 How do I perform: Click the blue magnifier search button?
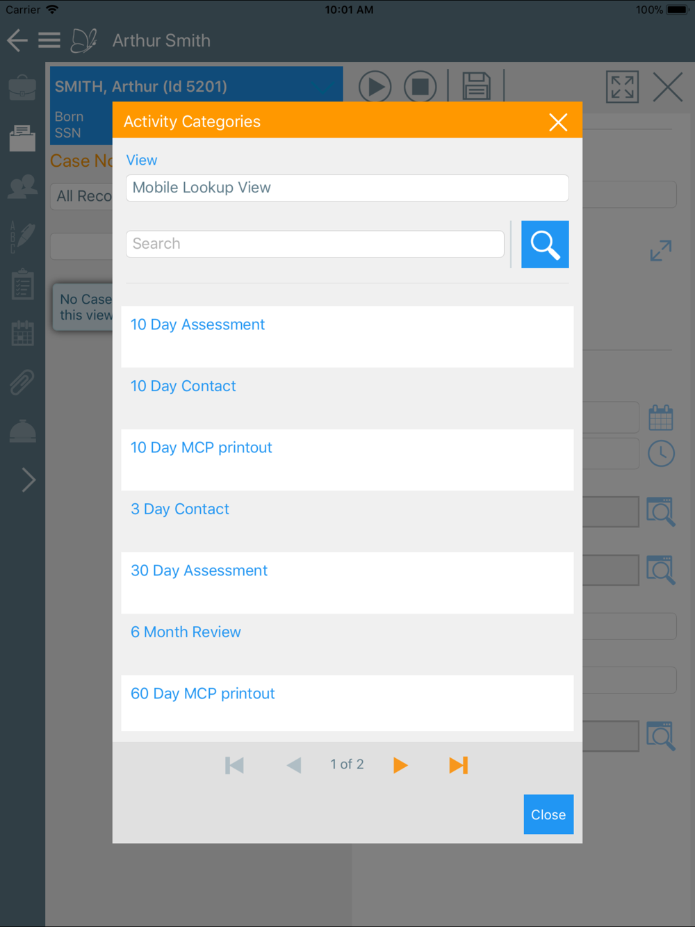coord(545,245)
